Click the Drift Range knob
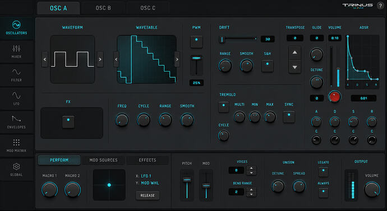Image resolution: width=387 pixels, height=211 pixels. 225,65
